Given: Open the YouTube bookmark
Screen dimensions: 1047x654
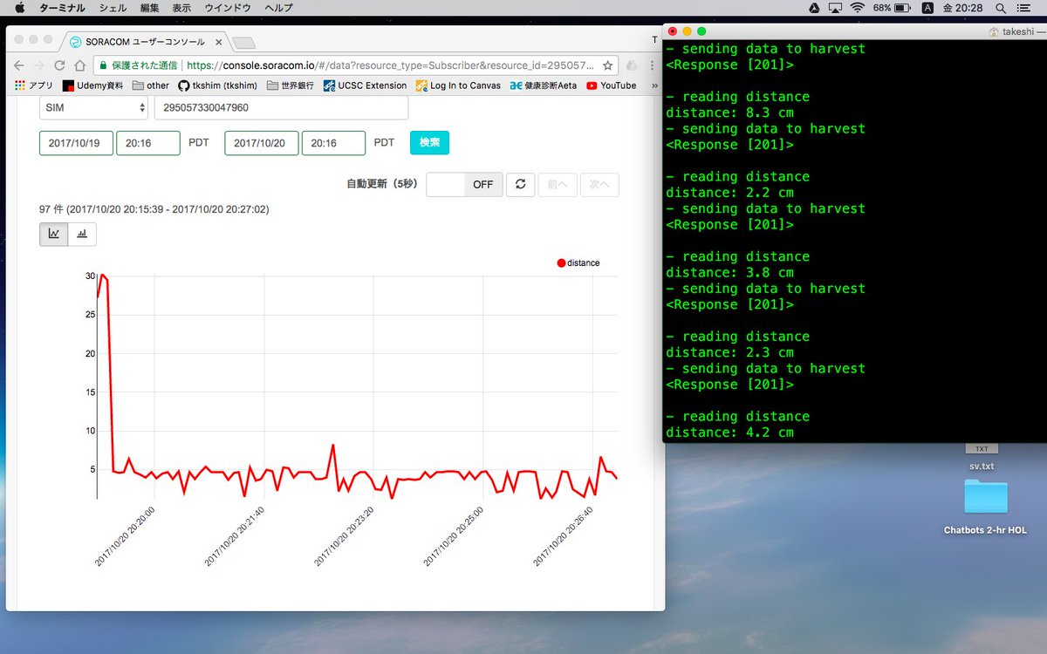Looking at the screenshot, I should coord(612,85).
